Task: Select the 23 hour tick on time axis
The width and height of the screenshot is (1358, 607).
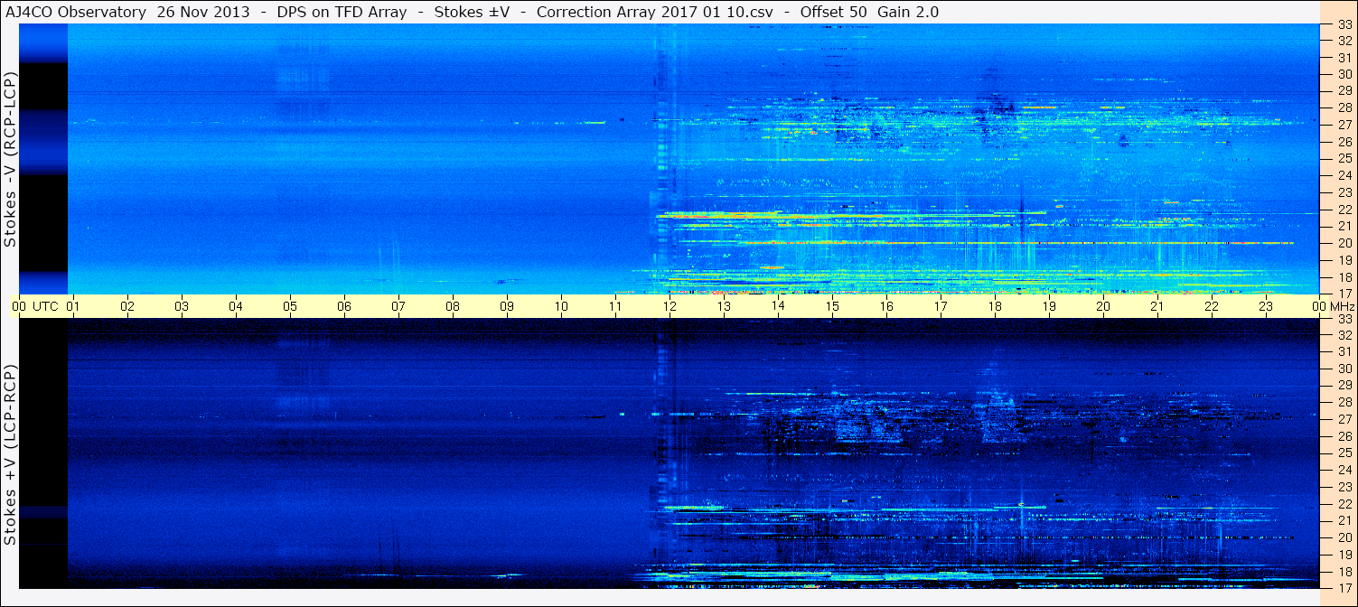Action: 1266,307
